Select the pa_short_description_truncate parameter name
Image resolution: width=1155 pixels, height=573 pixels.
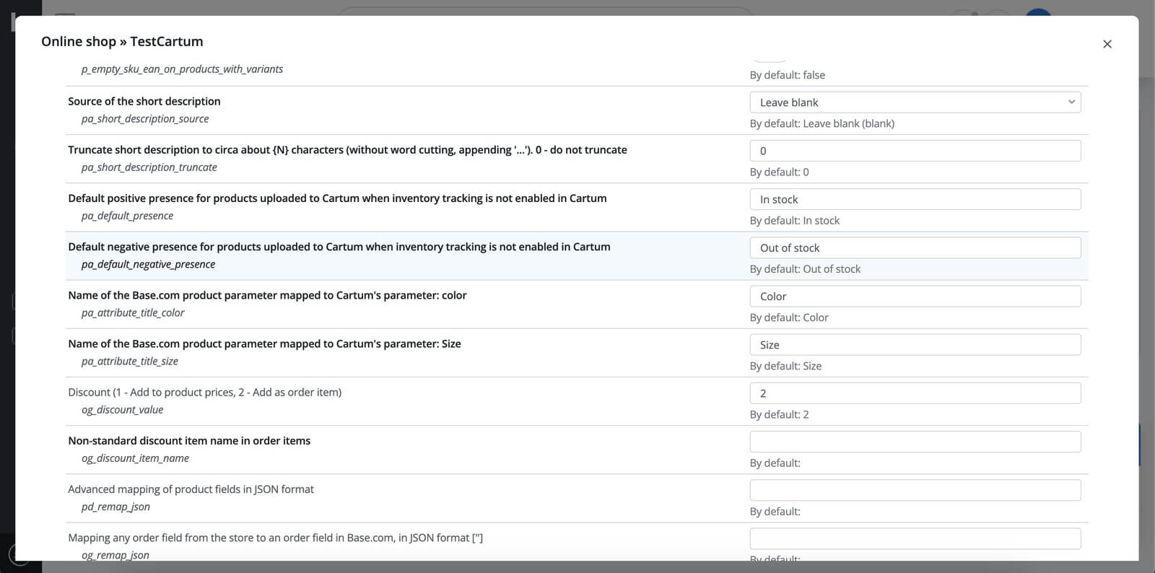coord(149,167)
